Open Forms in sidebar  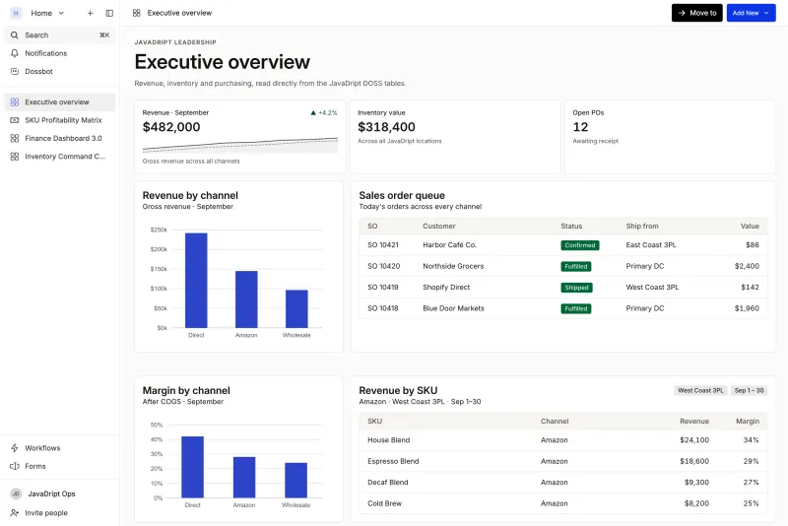(x=60, y=466)
